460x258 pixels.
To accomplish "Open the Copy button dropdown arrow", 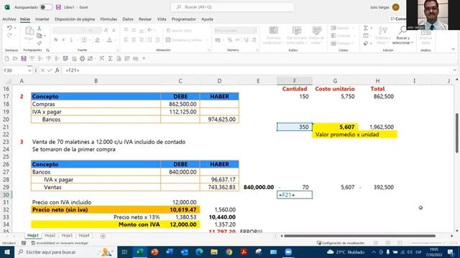I will click(x=45, y=36).
